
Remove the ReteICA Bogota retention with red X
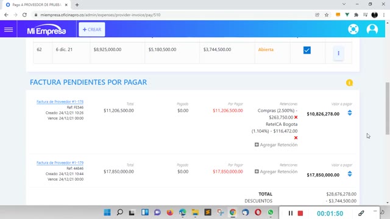pyautogui.click(x=296, y=138)
